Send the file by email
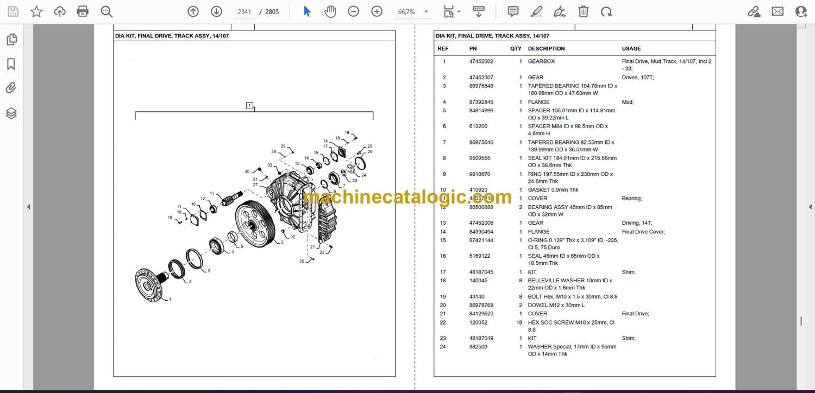 778,11
